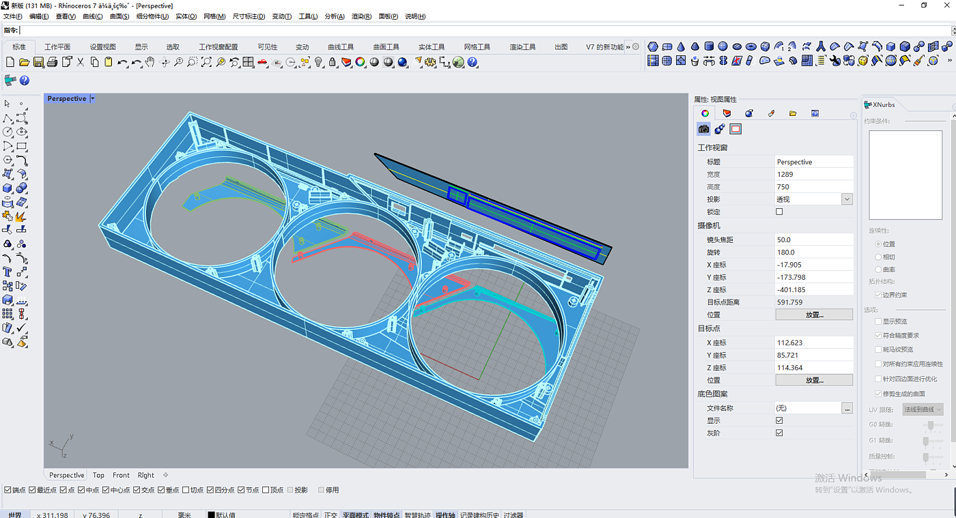Enable the 锁定 checkbox in viewport properties
The image size is (956, 518).
click(x=779, y=212)
